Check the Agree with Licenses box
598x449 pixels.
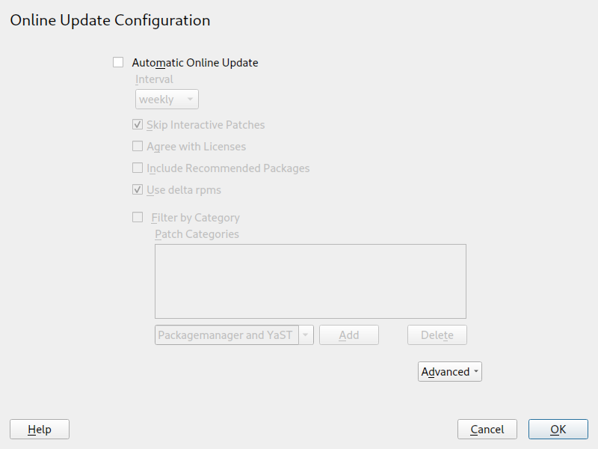[x=138, y=147]
